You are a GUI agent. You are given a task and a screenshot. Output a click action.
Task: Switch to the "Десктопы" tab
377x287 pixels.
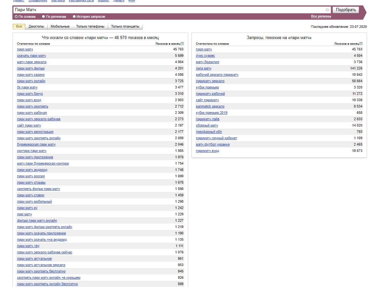coord(36,27)
